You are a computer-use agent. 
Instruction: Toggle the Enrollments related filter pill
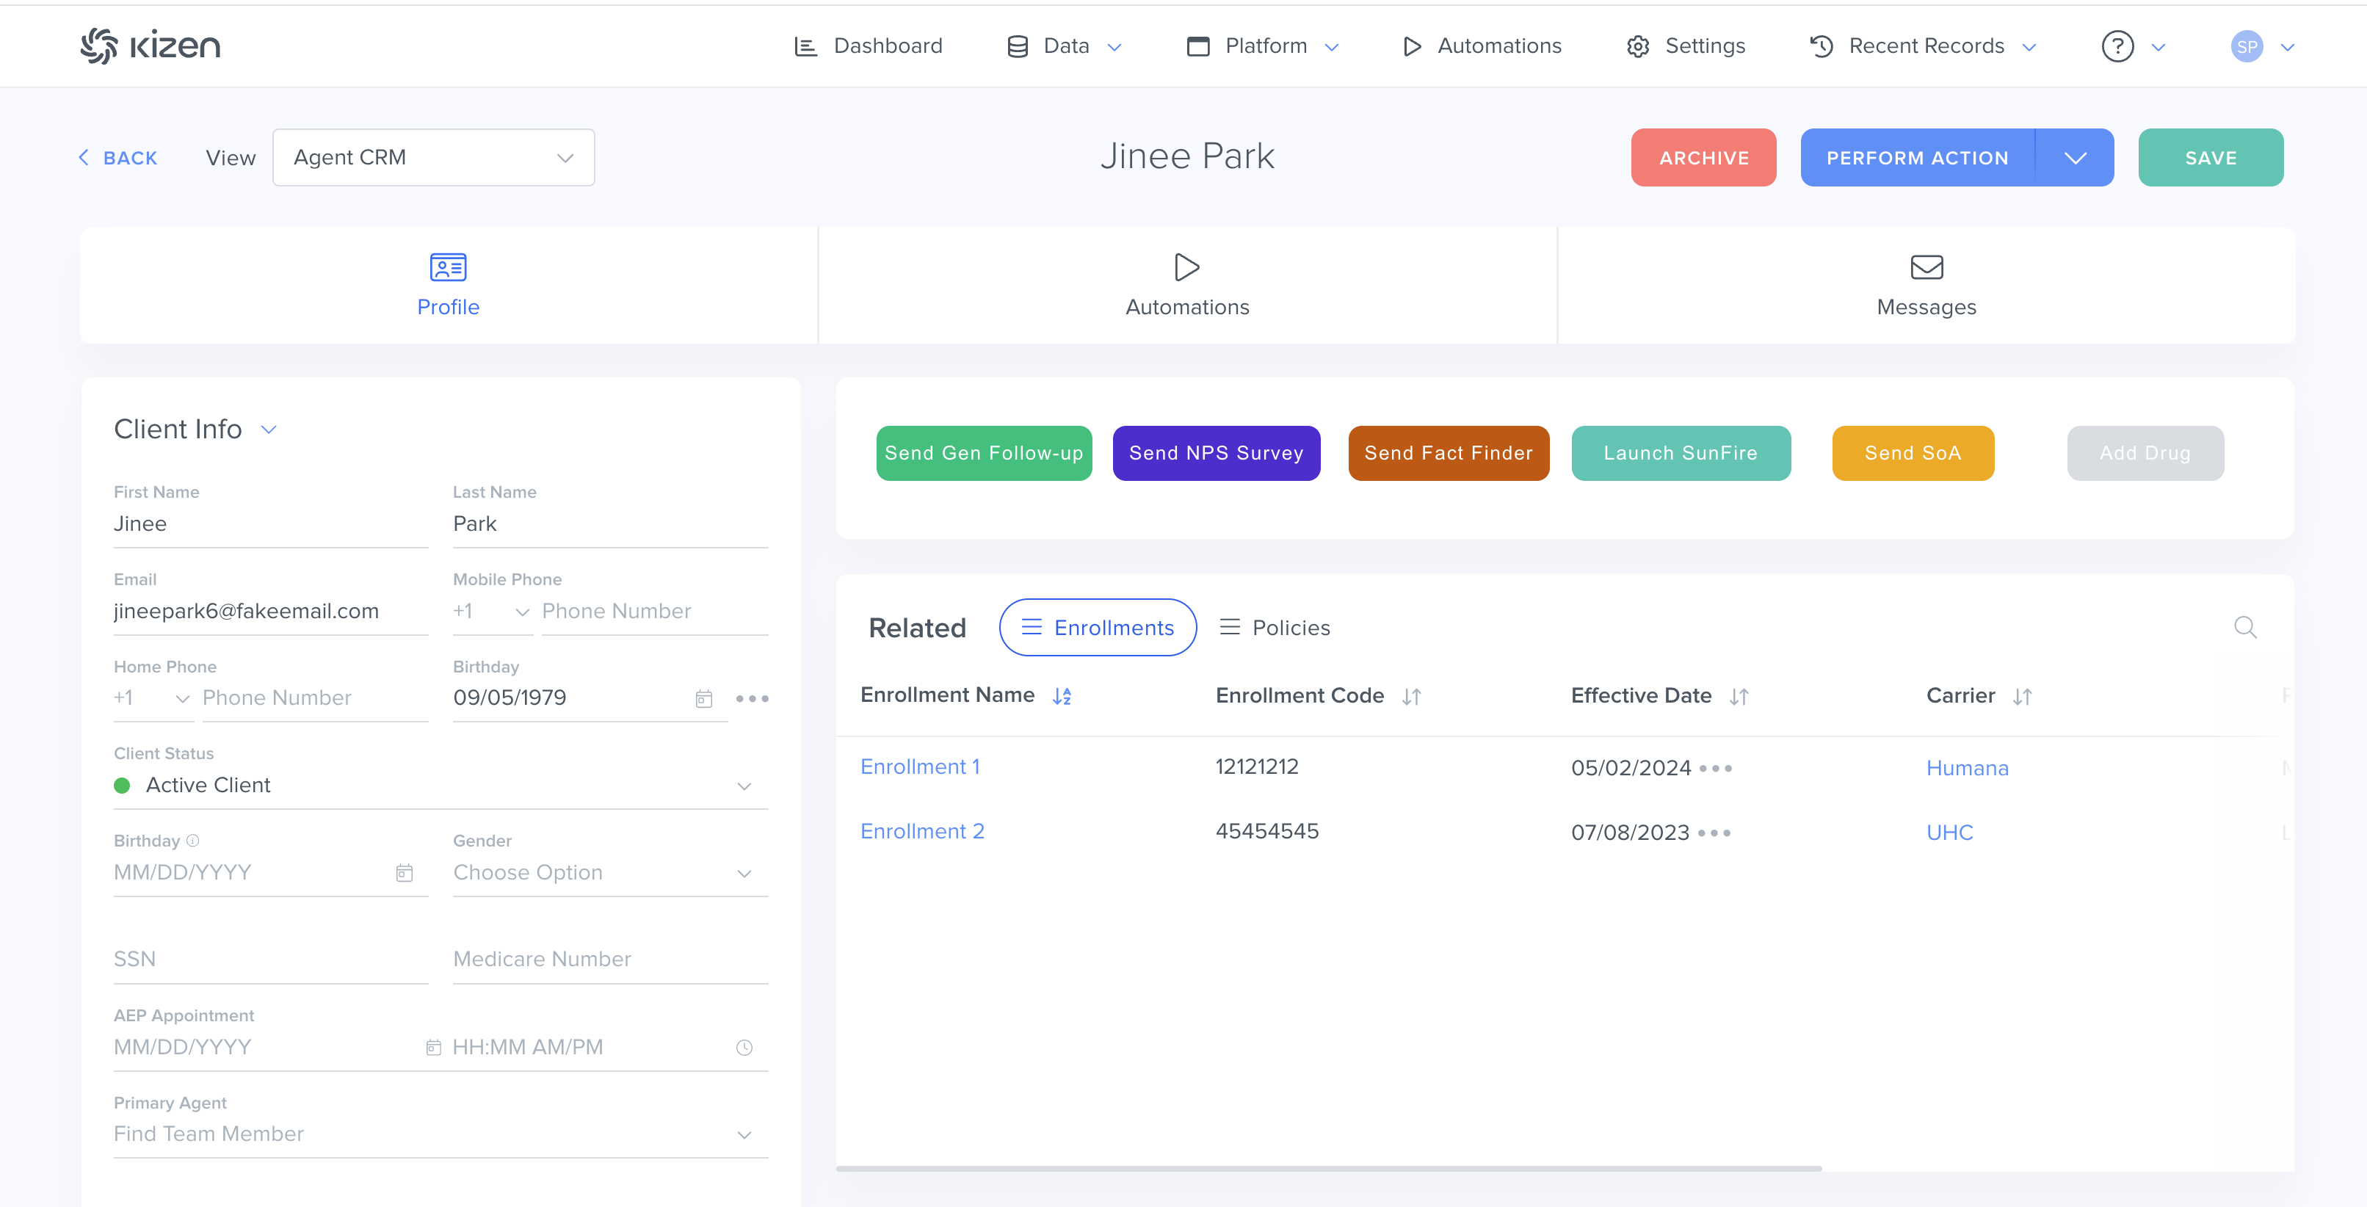tap(1097, 628)
